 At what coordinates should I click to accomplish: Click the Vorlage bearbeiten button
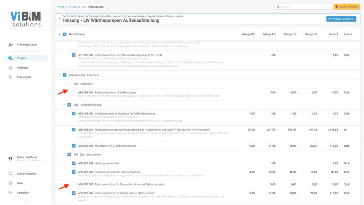coord(341,19)
